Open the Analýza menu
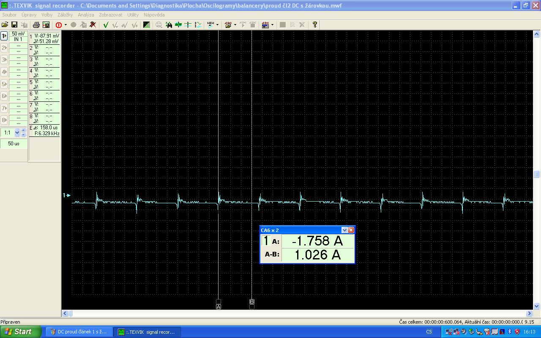 coord(86,15)
